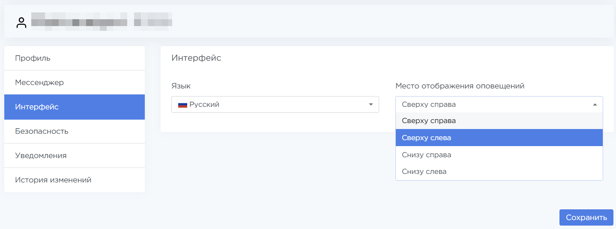Click the selected 'Русский' language value
Screen dimensions: 616x229
tap(204, 105)
